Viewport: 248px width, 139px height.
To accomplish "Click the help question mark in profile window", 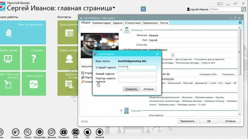I will coord(240,22).
